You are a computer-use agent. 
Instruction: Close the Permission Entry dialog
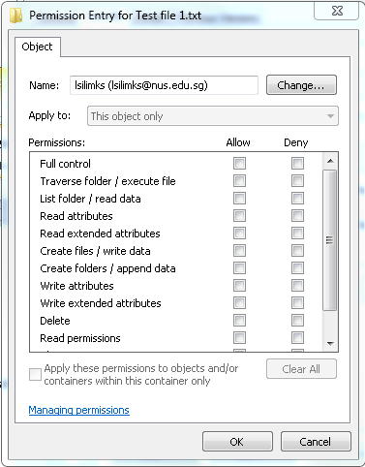pyautogui.click(x=337, y=12)
